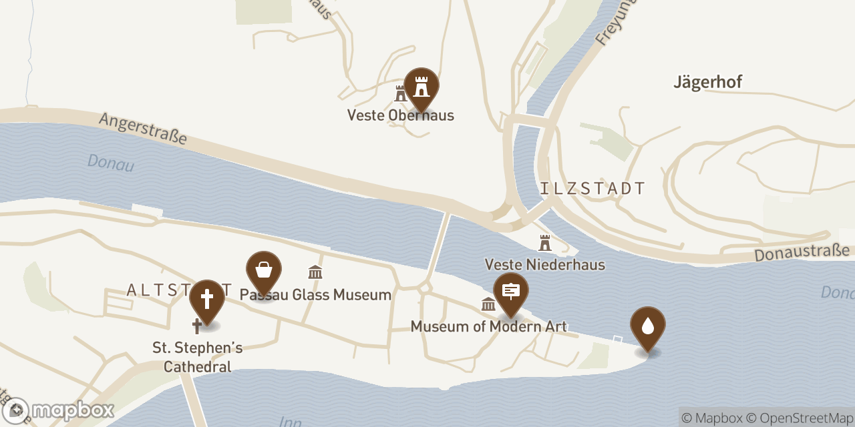Select the Jägerhof area label

pos(707,81)
